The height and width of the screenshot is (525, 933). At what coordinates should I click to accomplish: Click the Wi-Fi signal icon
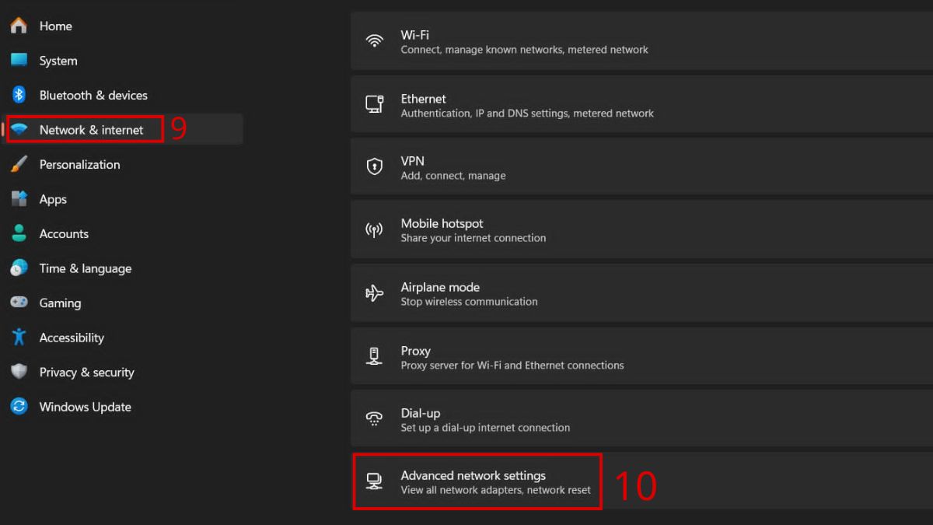[375, 41]
